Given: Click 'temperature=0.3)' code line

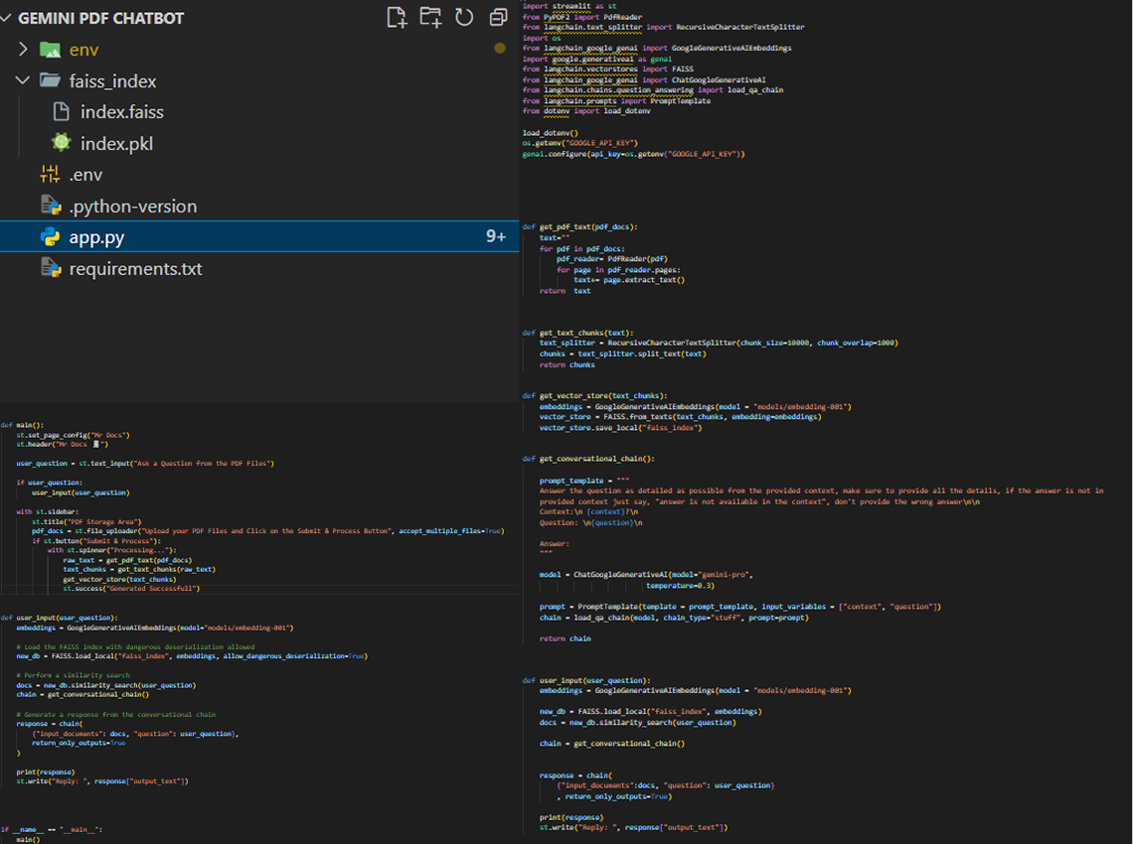Looking at the screenshot, I should (x=681, y=586).
